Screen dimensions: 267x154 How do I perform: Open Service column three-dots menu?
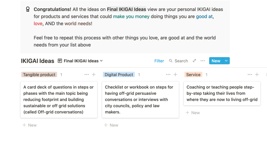tap(250, 75)
